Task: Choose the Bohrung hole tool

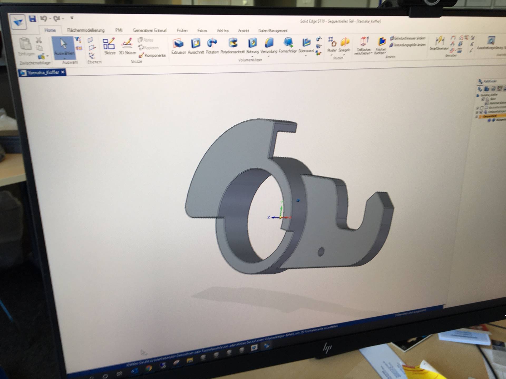Action: (x=252, y=43)
